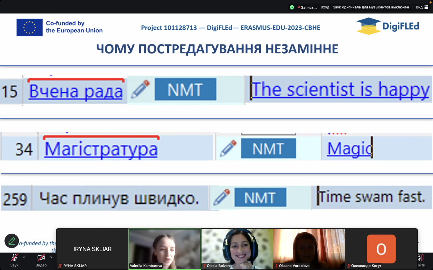The image size is (433, 270).
Task: Expand the video options arrow beside Видео
Action: (x=51, y=257)
